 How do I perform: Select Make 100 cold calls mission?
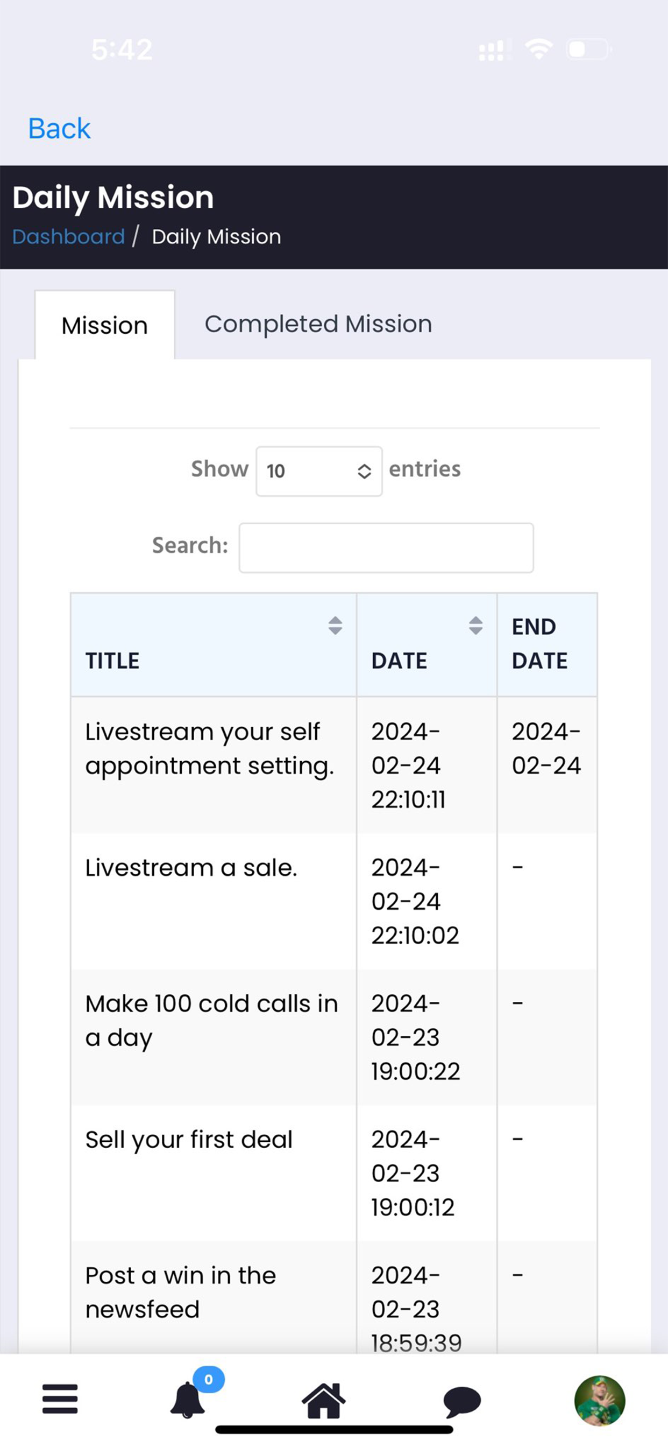point(333,1037)
